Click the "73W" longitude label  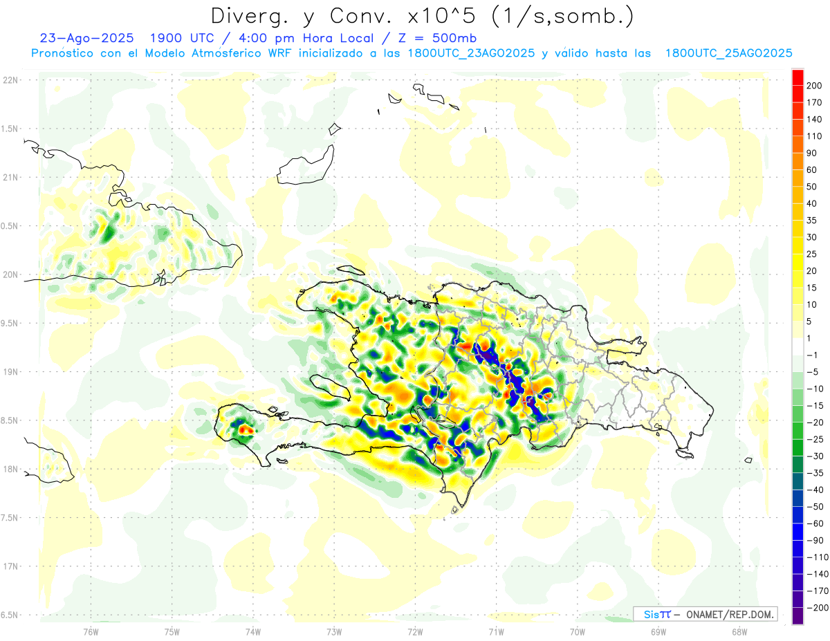334,631
